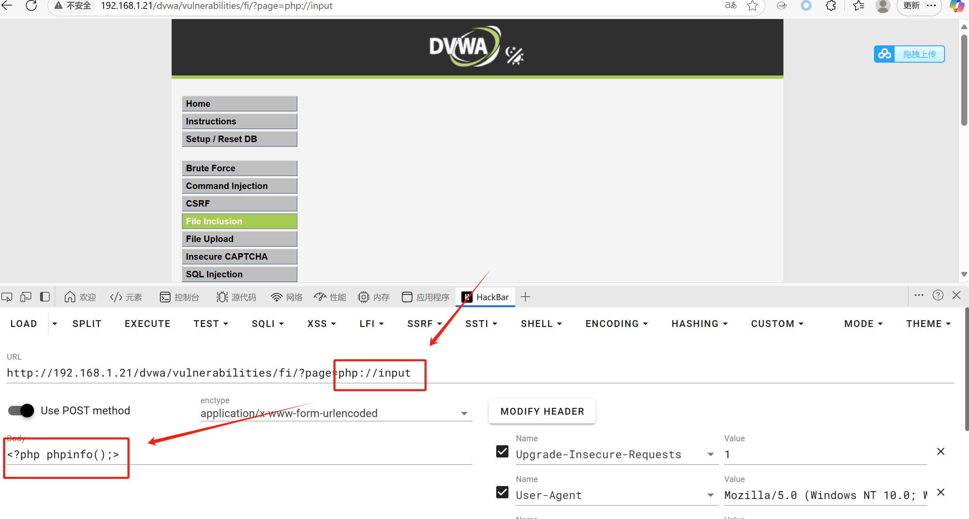Open the DevTools help question mark icon
The image size is (969, 519).
937,296
